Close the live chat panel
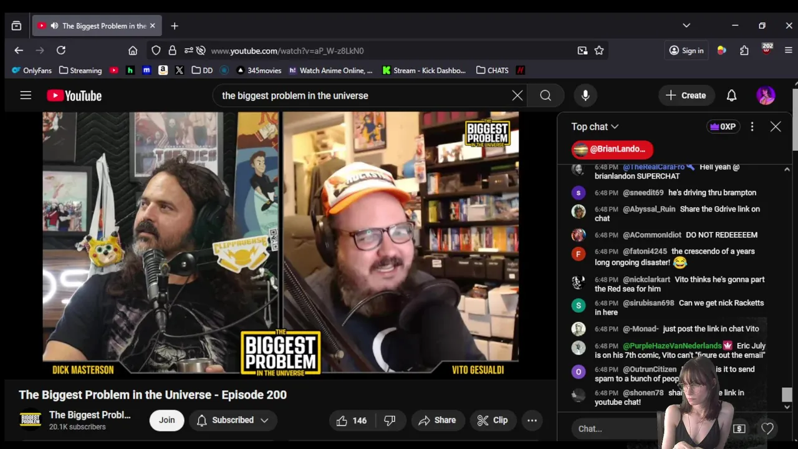The width and height of the screenshot is (798, 449). pyautogui.click(x=776, y=127)
